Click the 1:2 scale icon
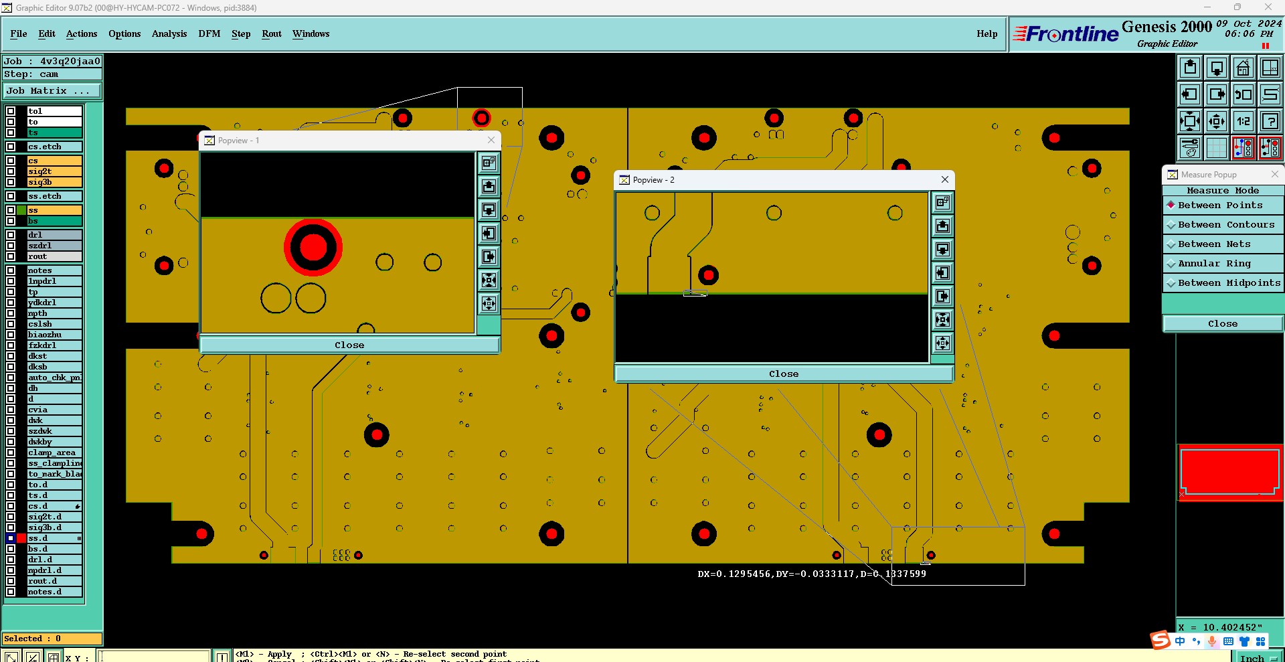 [1244, 121]
